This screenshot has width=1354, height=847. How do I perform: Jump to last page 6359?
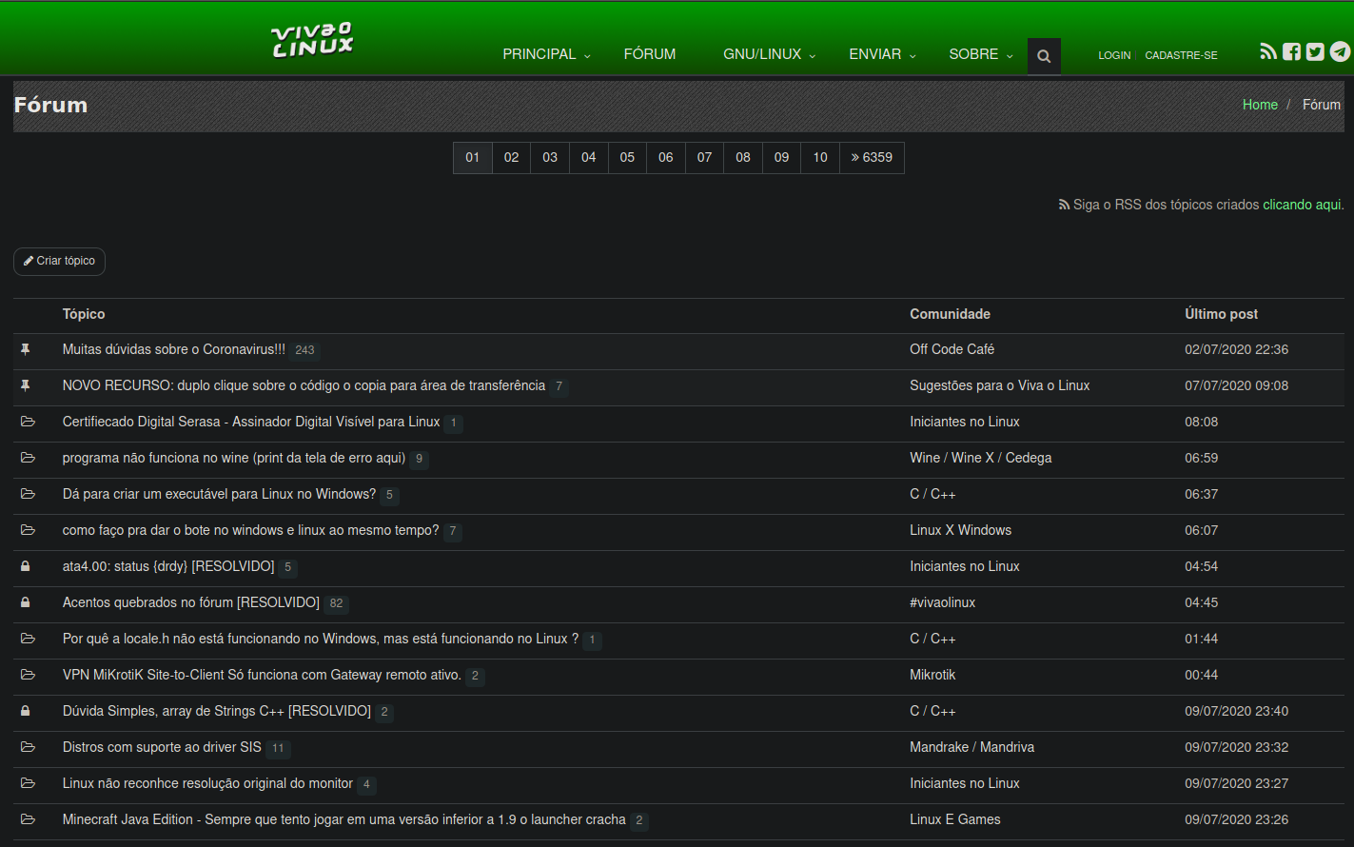click(x=872, y=158)
